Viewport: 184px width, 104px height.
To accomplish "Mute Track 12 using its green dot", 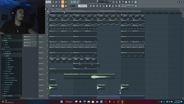I will [x=47, y=78].
